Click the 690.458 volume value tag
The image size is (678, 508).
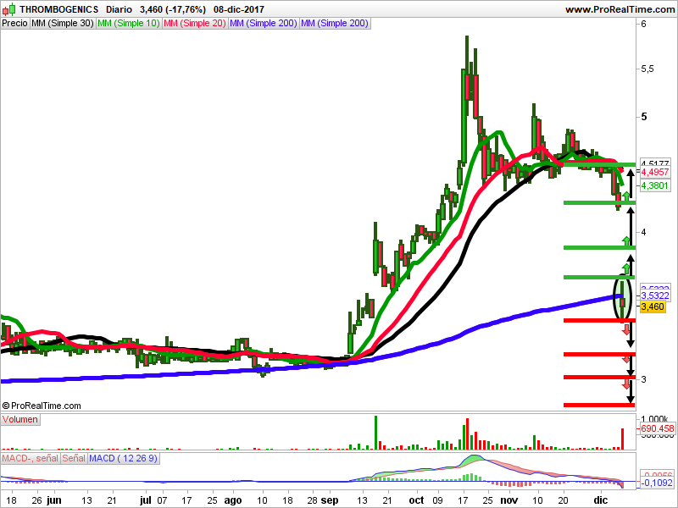tap(657, 428)
